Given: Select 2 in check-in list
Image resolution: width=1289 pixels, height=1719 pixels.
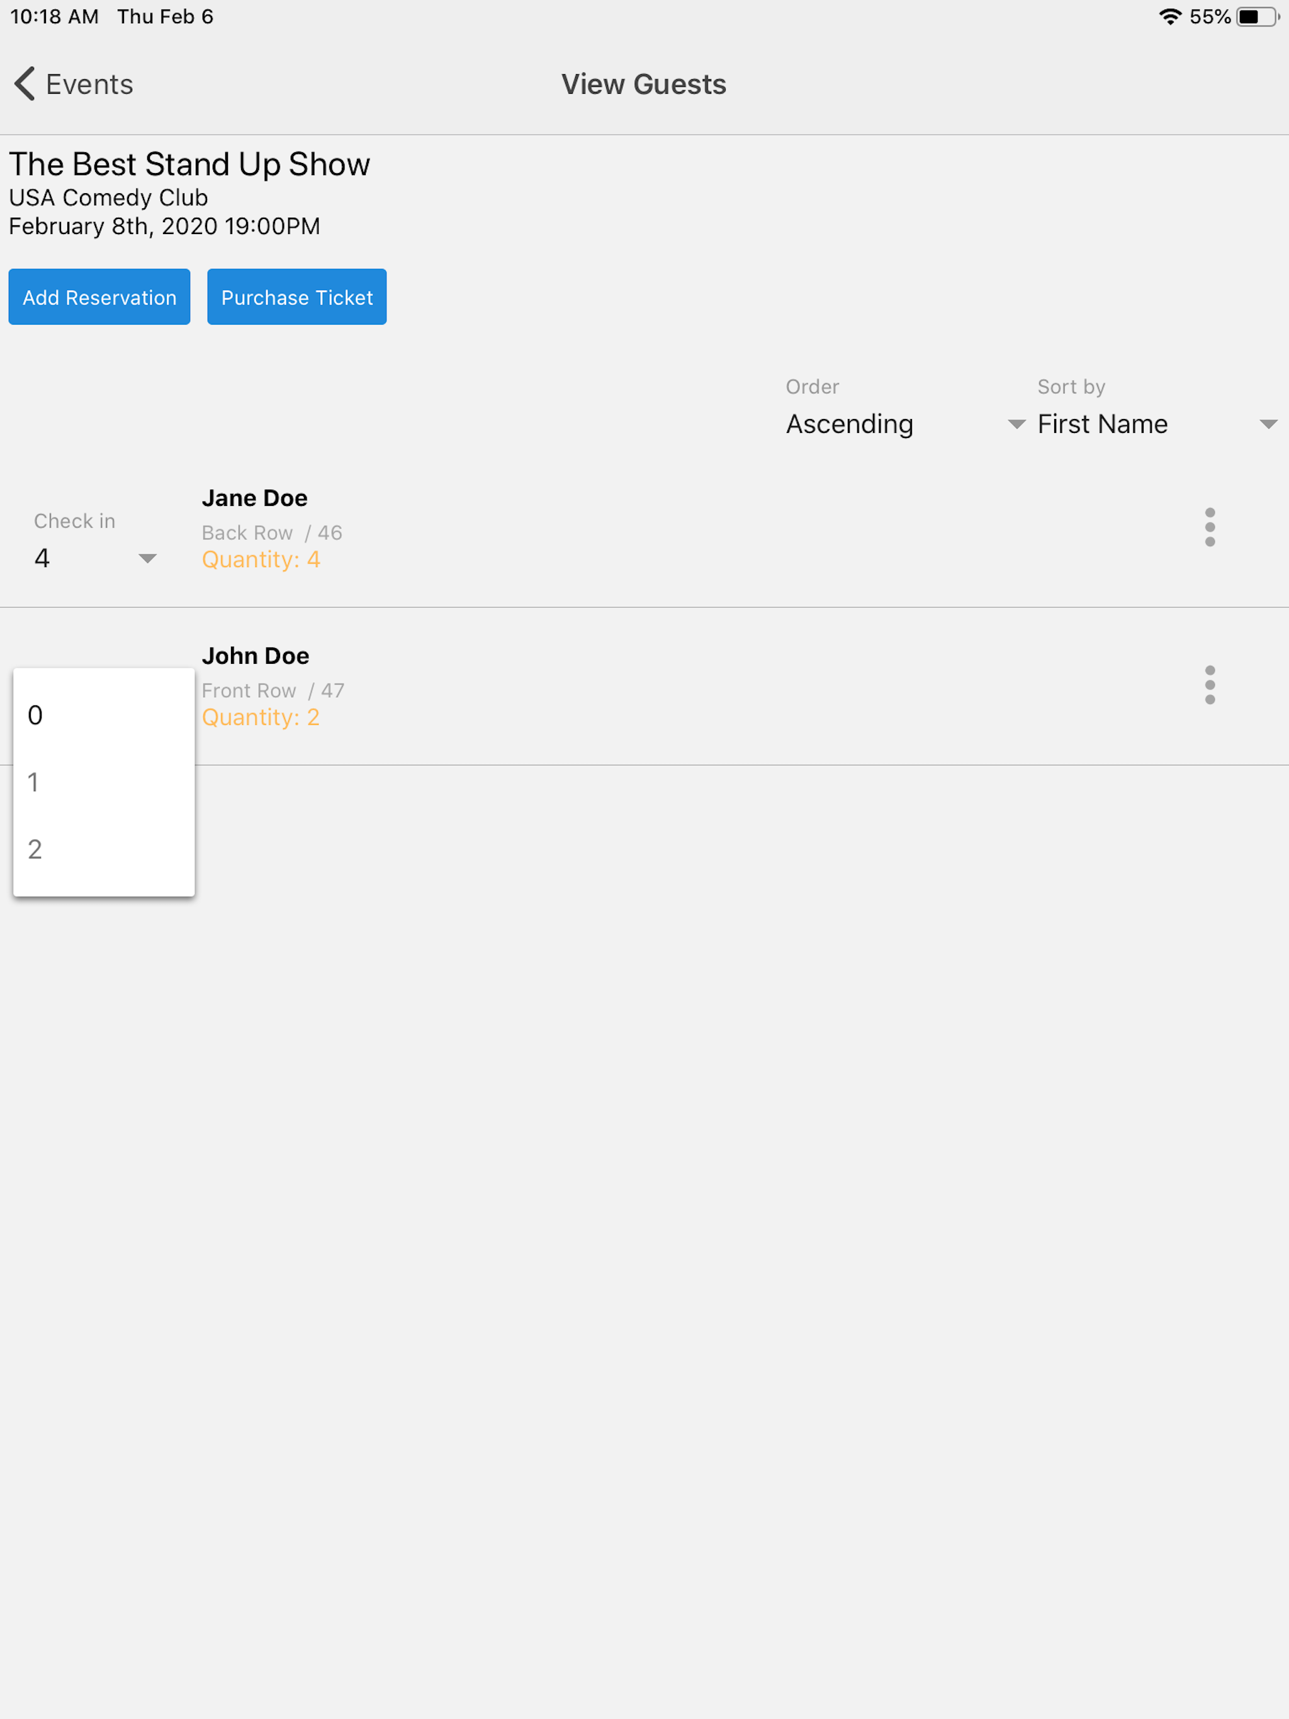Looking at the screenshot, I should coord(104,849).
